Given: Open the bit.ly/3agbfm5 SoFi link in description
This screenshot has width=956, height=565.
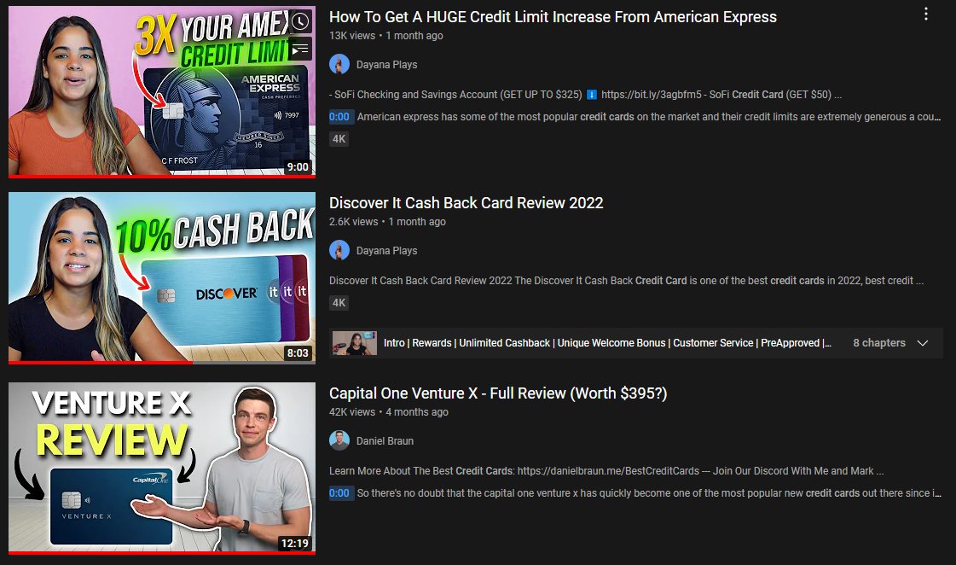Looking at the screenshot, I should point(652,95).
